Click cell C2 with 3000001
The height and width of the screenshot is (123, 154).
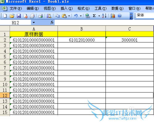130,40
